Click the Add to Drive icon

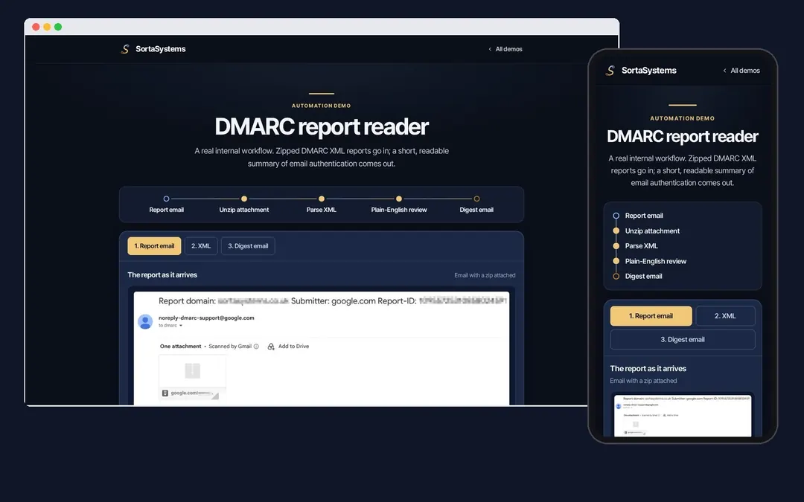pos(271,347)
